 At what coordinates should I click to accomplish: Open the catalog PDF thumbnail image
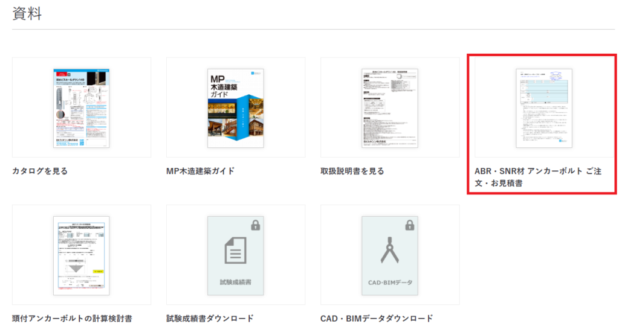click(x=82, y=107)
